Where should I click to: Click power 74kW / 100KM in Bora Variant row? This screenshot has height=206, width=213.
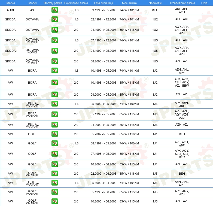[129, 104]
